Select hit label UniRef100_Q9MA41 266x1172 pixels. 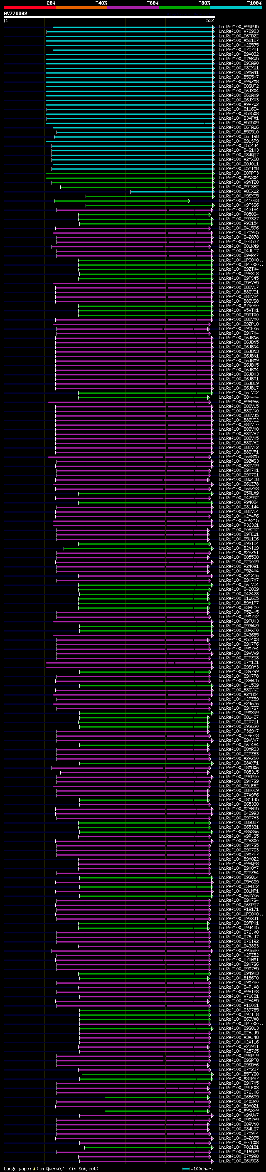click(x=239, y=72)
